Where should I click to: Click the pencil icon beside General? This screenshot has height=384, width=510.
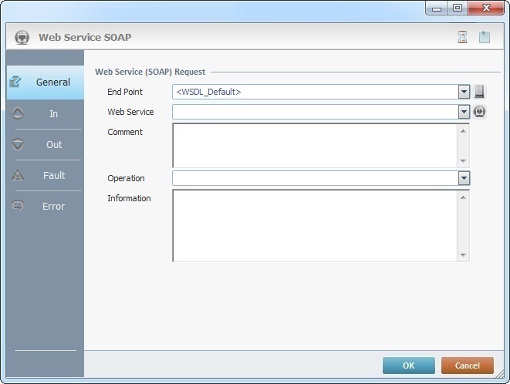click(x=16, y=82)
